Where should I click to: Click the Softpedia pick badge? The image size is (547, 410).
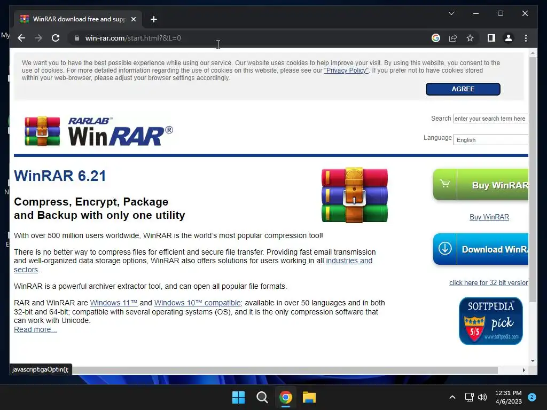(491, 321)
